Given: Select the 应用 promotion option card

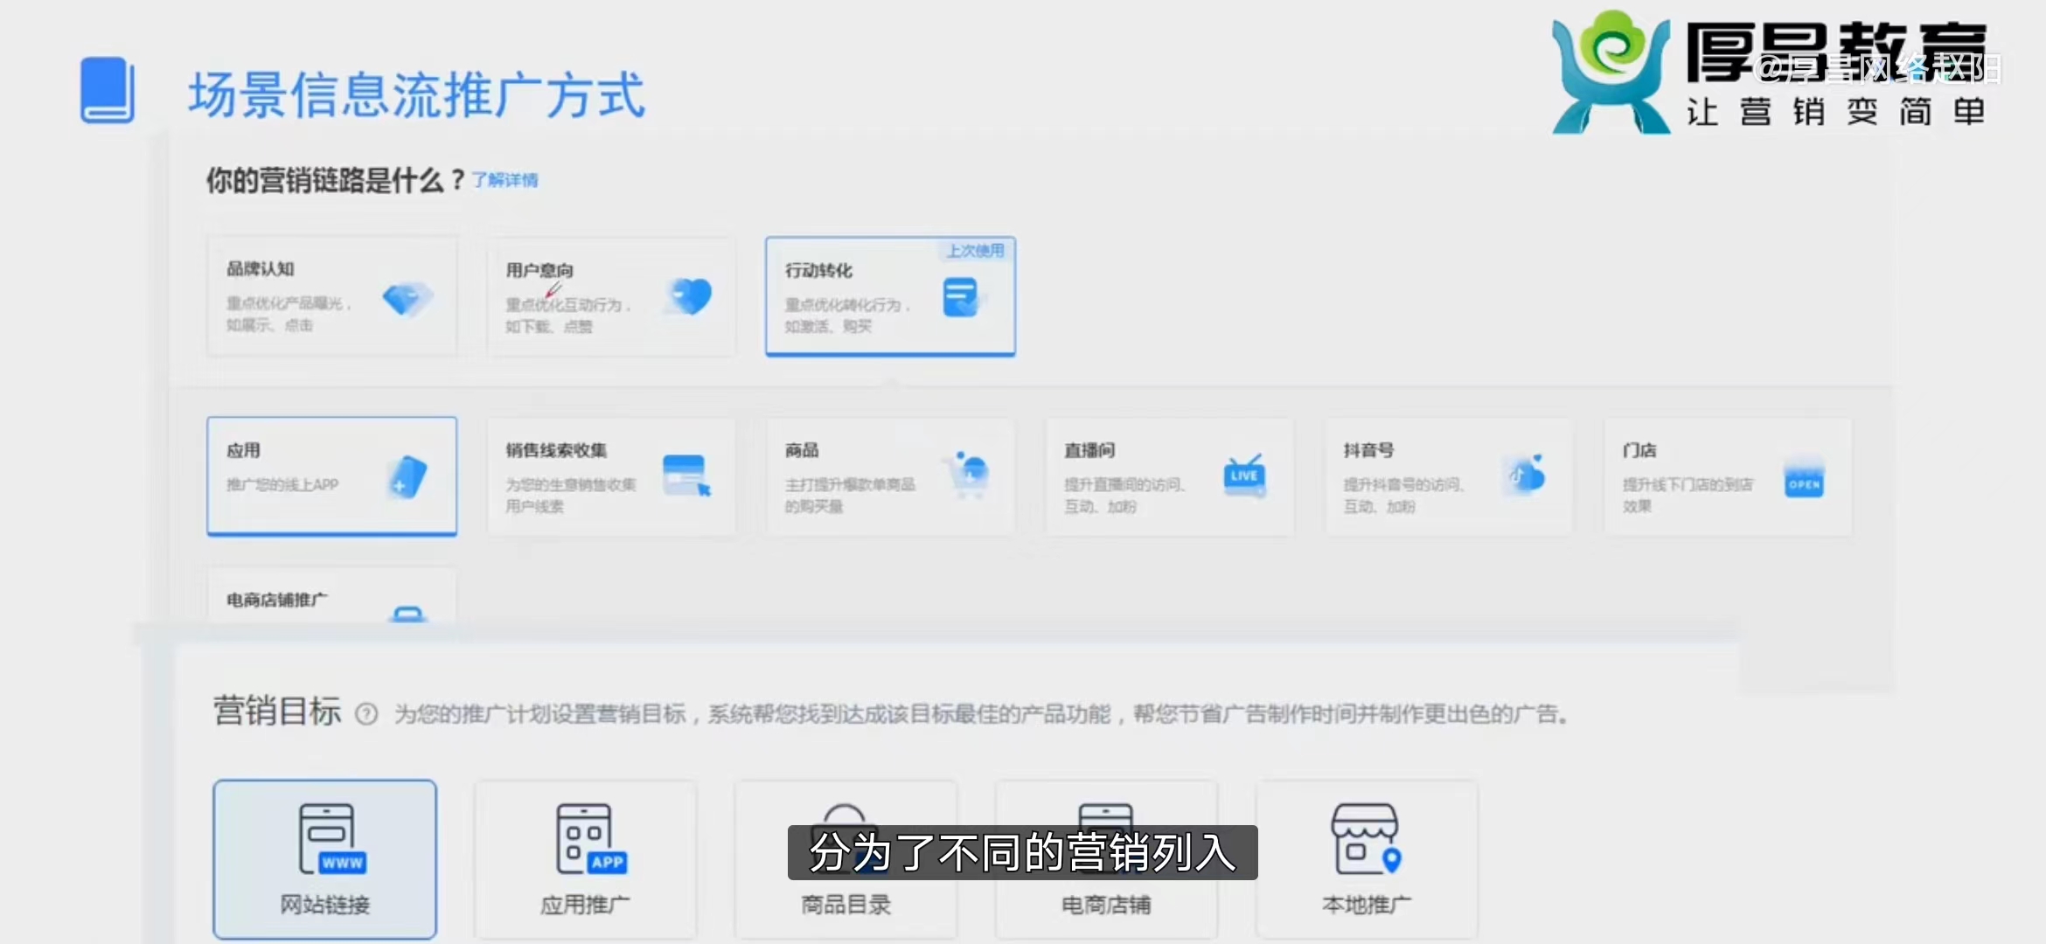Looking at the screenshot, I should [x=331, y=475].
